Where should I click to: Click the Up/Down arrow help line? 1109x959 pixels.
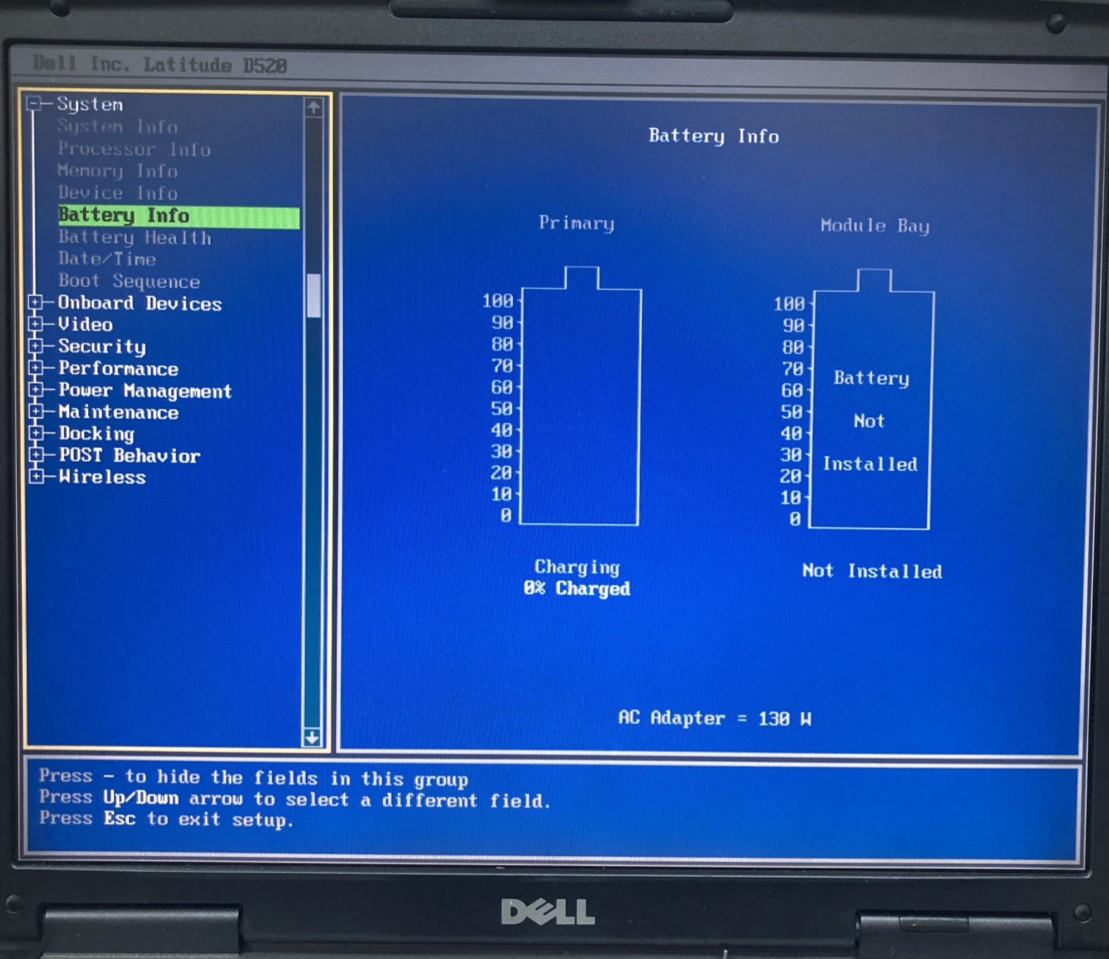[x=295, y=798]
